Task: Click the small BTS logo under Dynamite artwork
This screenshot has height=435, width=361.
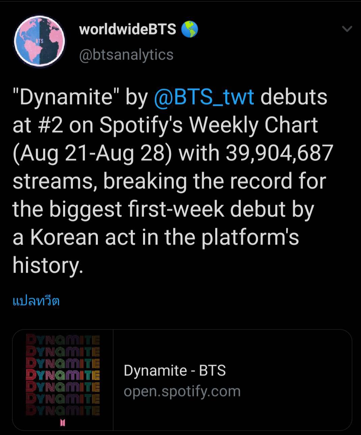Action: click(62, 422)
